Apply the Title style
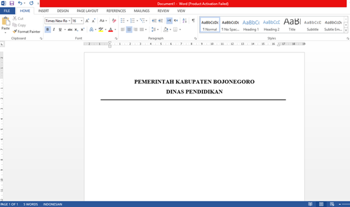Image resolution: width=350 pixels, height=207 pixels. pyautogui.click(x=292, y=25)
